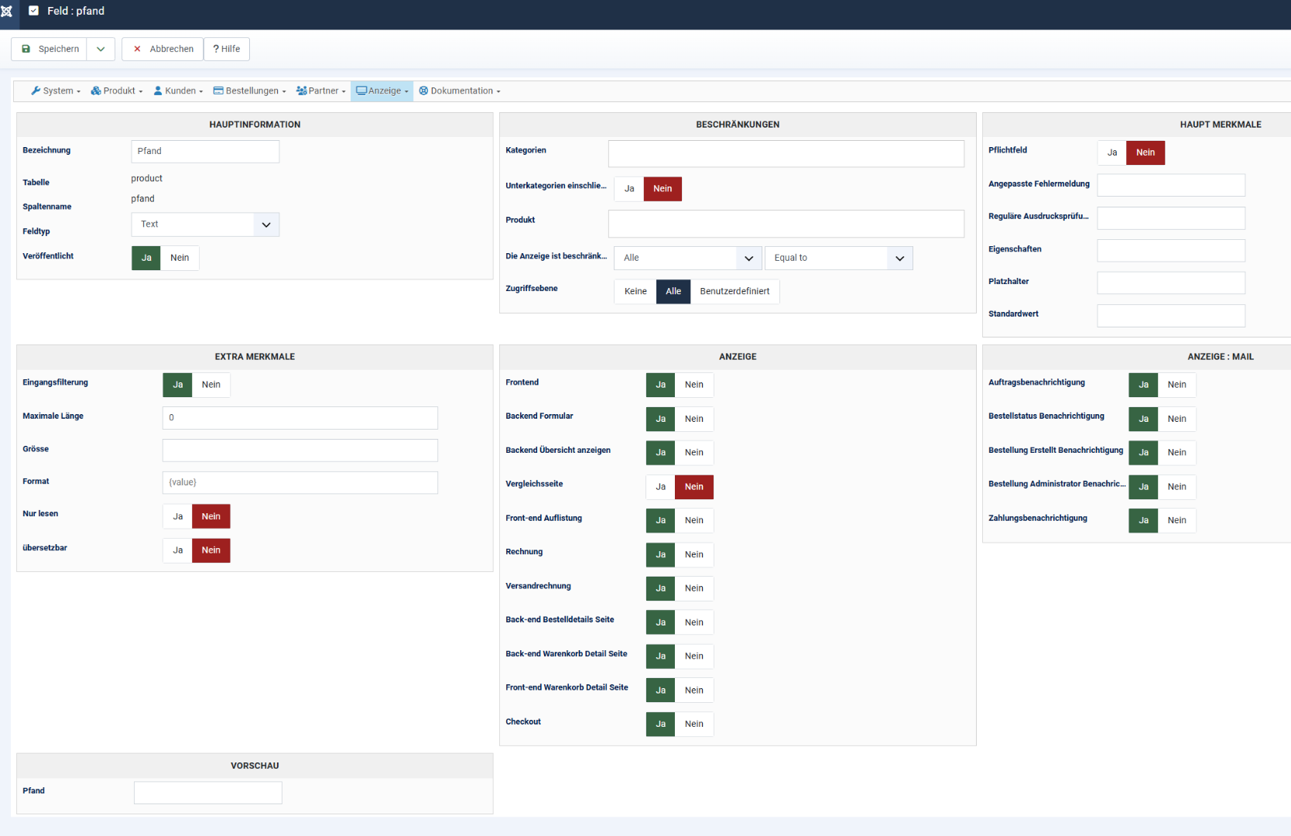Screen dimensions: 1291x836
Task: Set Pflichtfeld to Ja
Action: [1112, 152]
